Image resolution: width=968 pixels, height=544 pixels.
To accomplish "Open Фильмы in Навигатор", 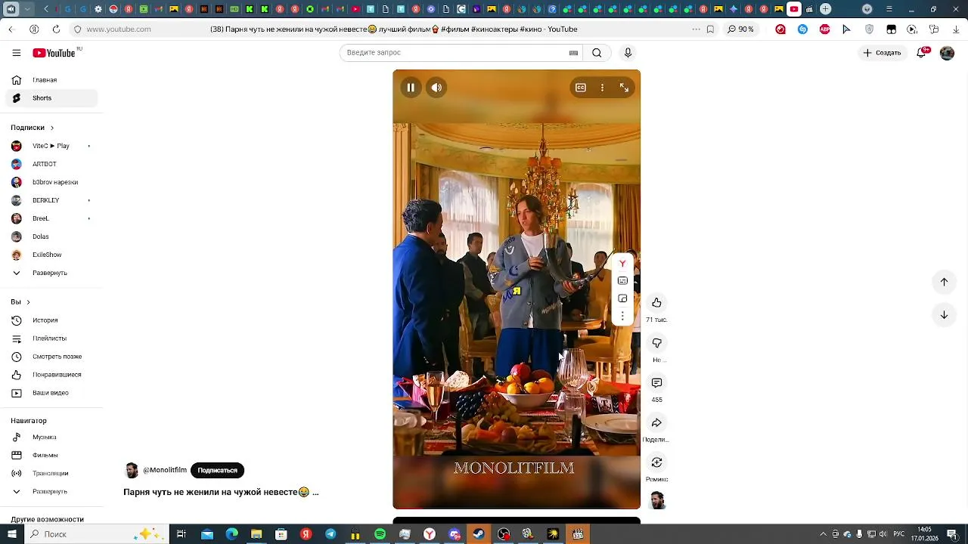I will coord(51,456).
